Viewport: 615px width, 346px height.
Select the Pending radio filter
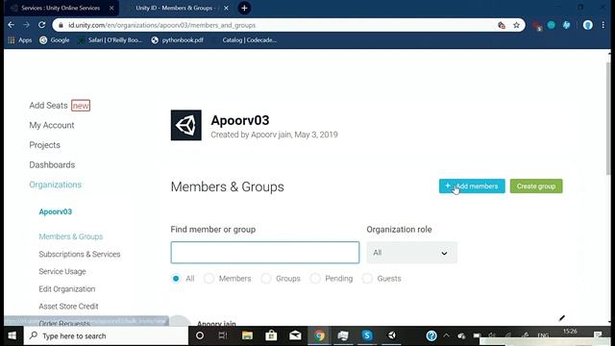315,279
